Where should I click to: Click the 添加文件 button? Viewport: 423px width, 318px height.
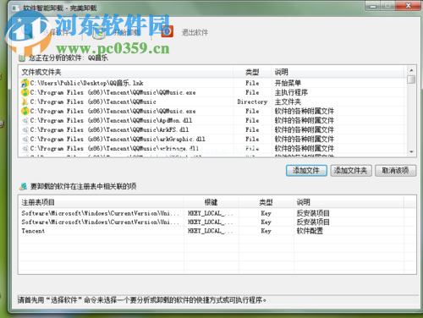coord(306,170)
